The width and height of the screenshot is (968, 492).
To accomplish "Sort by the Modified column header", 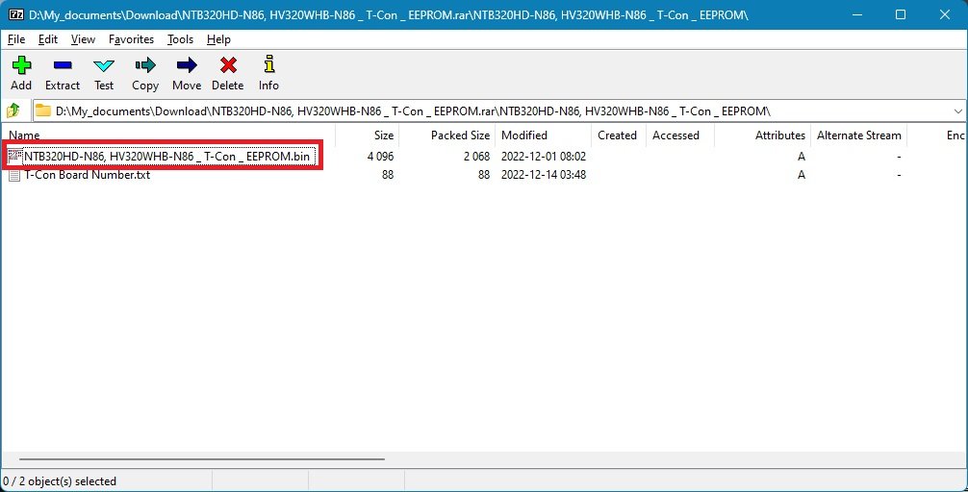I will pos(524,135).
